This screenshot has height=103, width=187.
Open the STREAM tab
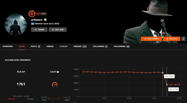click(x=64, y=46)
